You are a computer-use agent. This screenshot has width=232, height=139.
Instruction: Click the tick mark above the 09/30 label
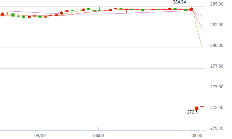(x=40, y=129)
